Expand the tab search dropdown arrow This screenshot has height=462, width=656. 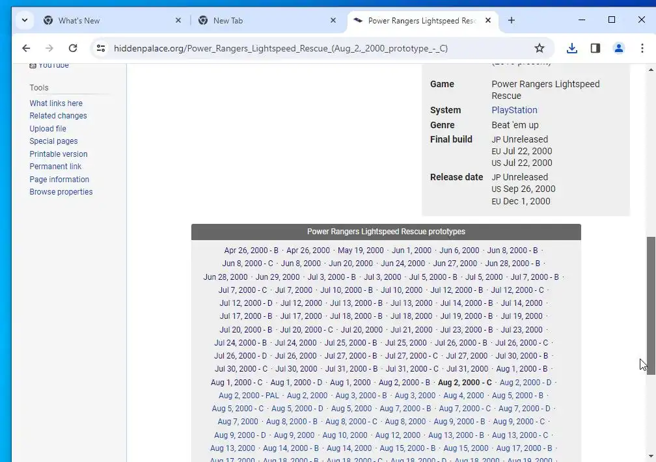[x=25, y=20]
